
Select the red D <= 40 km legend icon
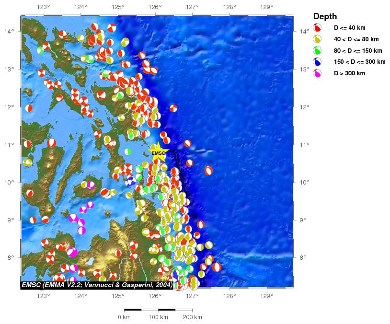click(317, 28)
